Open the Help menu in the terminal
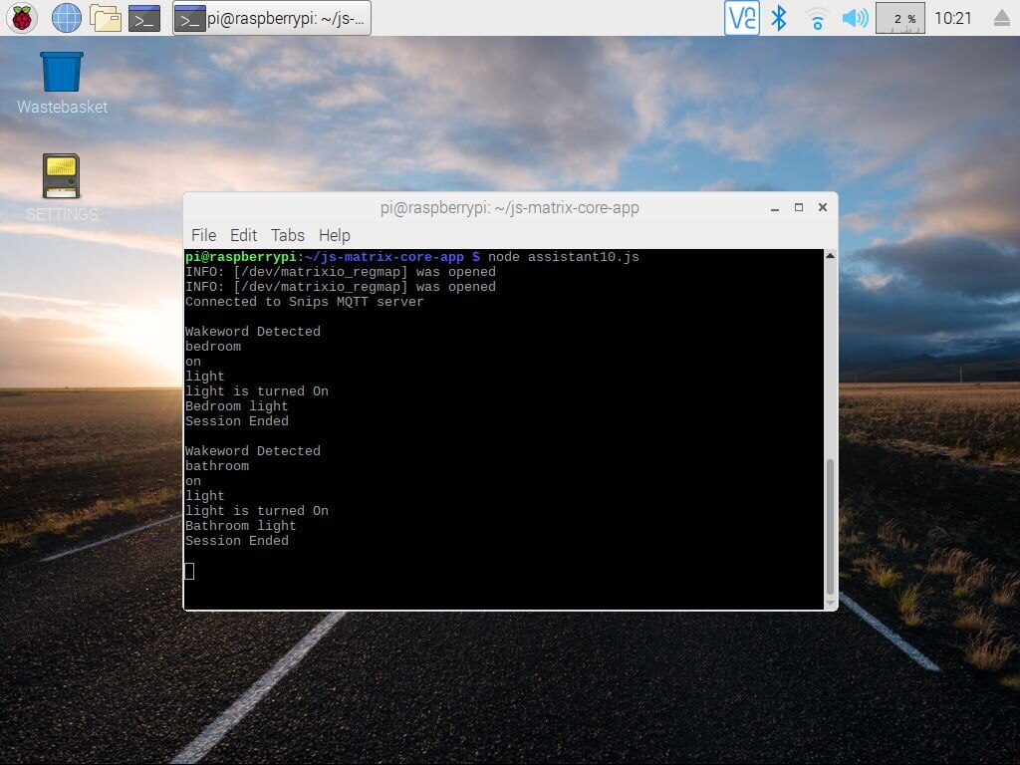This screenshot has height=765, width=1020. 334,235
